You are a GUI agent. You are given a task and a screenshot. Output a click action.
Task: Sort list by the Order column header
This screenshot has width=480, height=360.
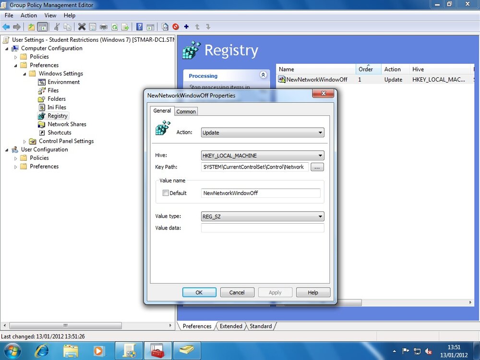(x=368, y=69)
